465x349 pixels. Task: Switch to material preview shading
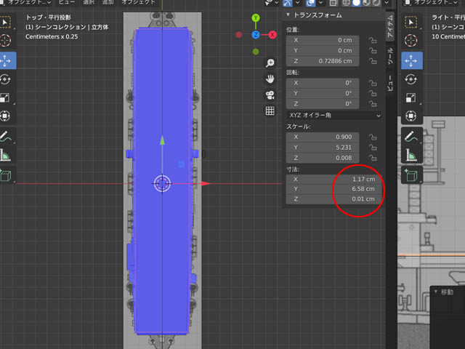(366, 3)
